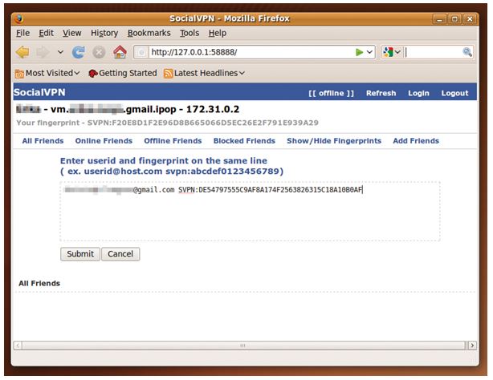
Task: Click the 'Your fingerprint' SVPN text
Action: click(167, 123)
